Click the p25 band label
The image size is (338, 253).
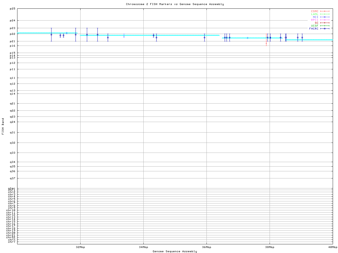[12, 9]
